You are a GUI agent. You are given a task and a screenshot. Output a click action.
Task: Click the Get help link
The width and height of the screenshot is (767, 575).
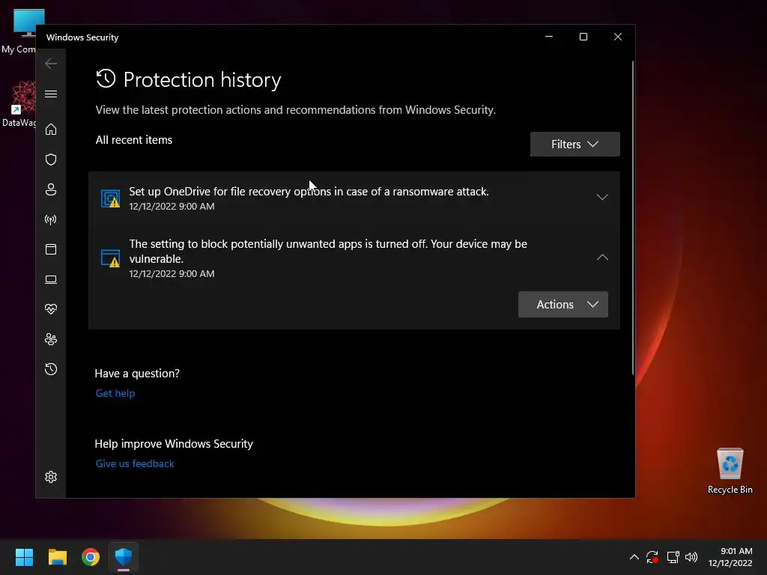coord(115,393)
